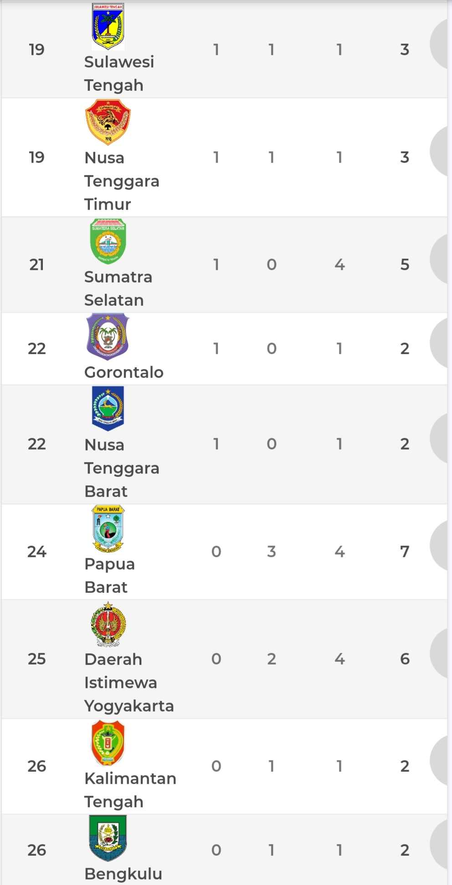Click the Nusa Tenggara Timur emblem
452x885 pixels.
click(x=108, y=122)
